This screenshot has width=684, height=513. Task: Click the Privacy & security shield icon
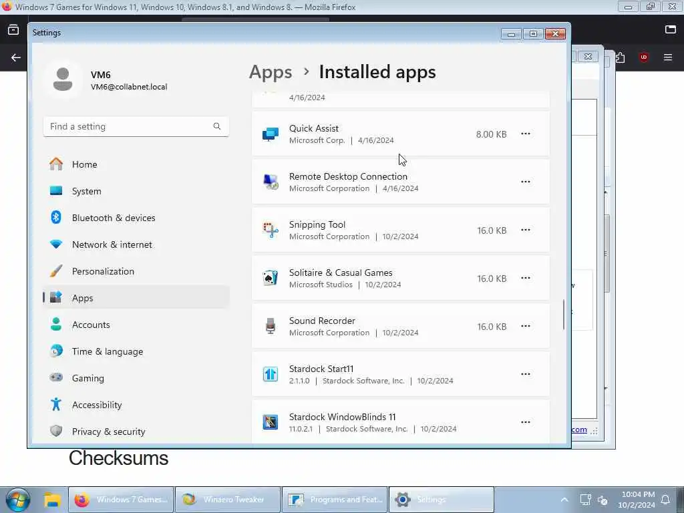coord(56,431)
